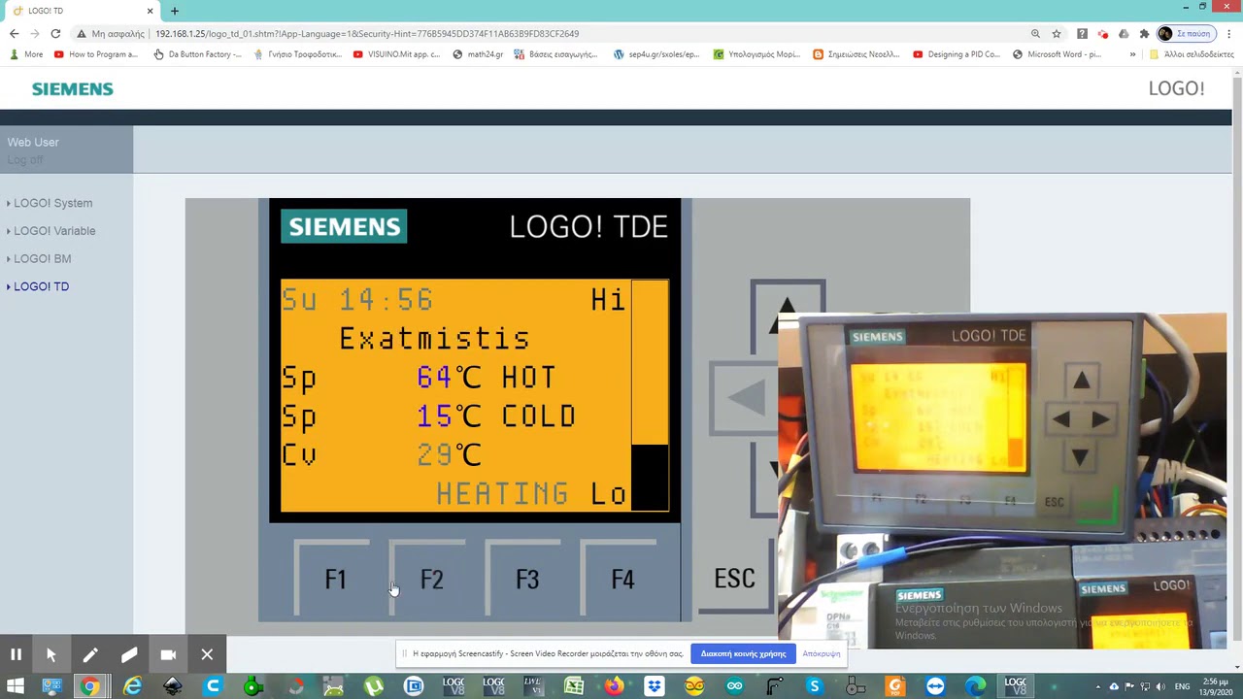Open Arduino IDE from the taskbar
The image size is (1243, 699).
click(734, 686)
